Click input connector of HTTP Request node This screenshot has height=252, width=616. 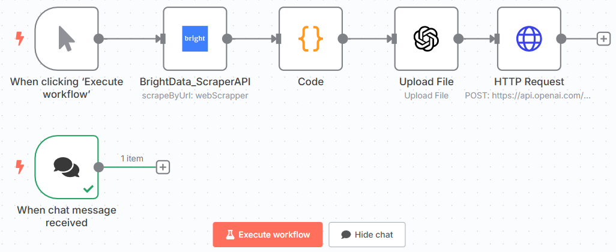pos(497,38)
